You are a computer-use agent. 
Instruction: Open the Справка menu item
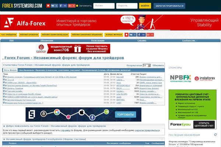142,40
